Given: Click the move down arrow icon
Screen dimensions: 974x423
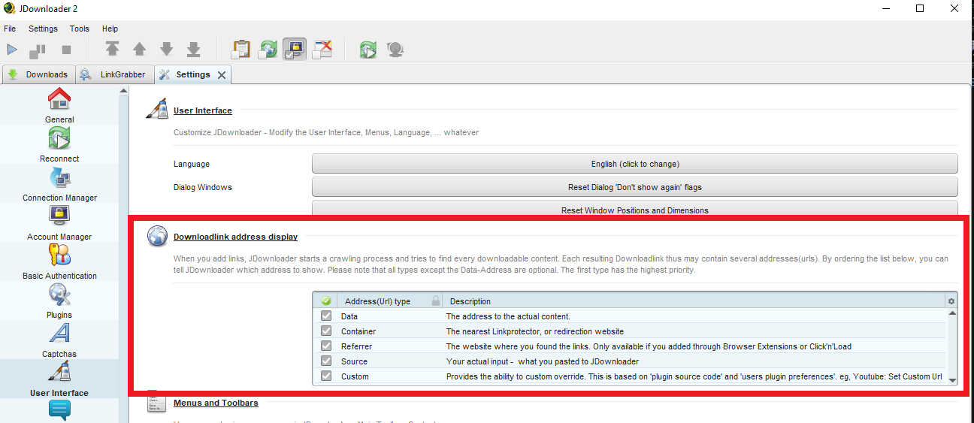Looking at the screenshot, I should pyautogui.click(x=166, y=50).
